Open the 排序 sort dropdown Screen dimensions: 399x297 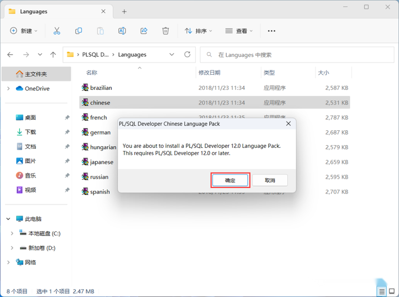pyautogui.click(x=198, y=31)
